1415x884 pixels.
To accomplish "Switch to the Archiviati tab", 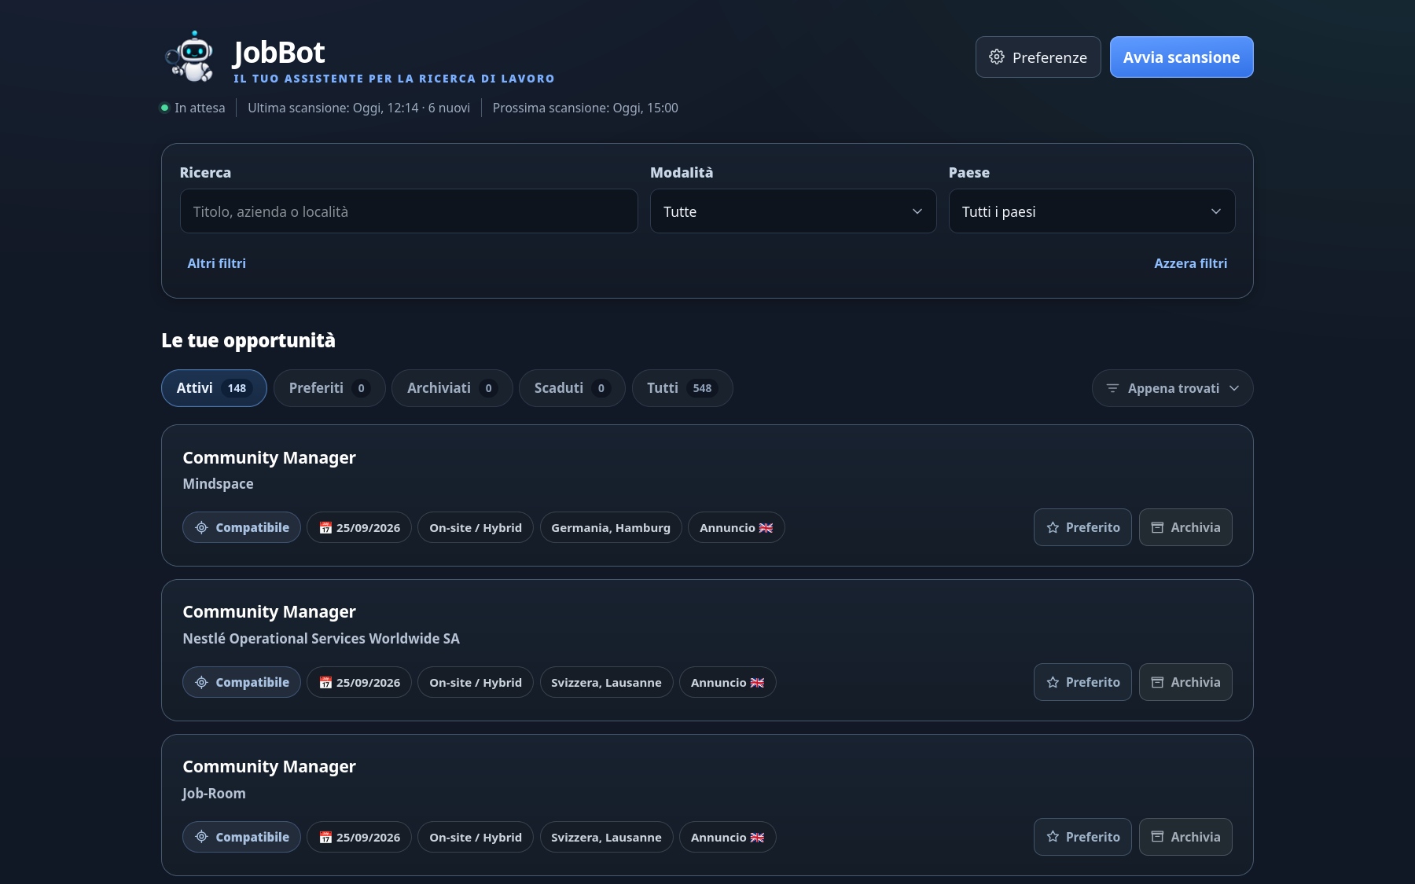I will (452, 388).
